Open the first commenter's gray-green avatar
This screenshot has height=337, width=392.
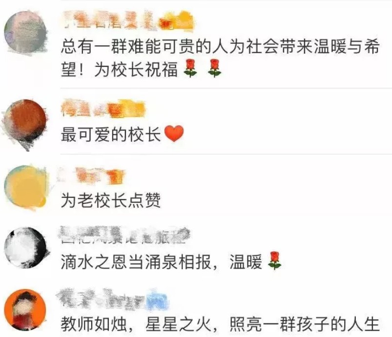[x=25, y=32]
